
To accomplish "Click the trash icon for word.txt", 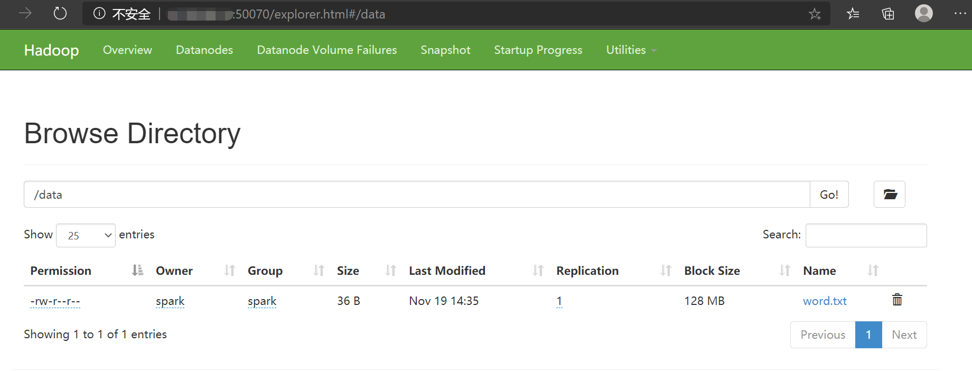I will (x=897, y=300).
